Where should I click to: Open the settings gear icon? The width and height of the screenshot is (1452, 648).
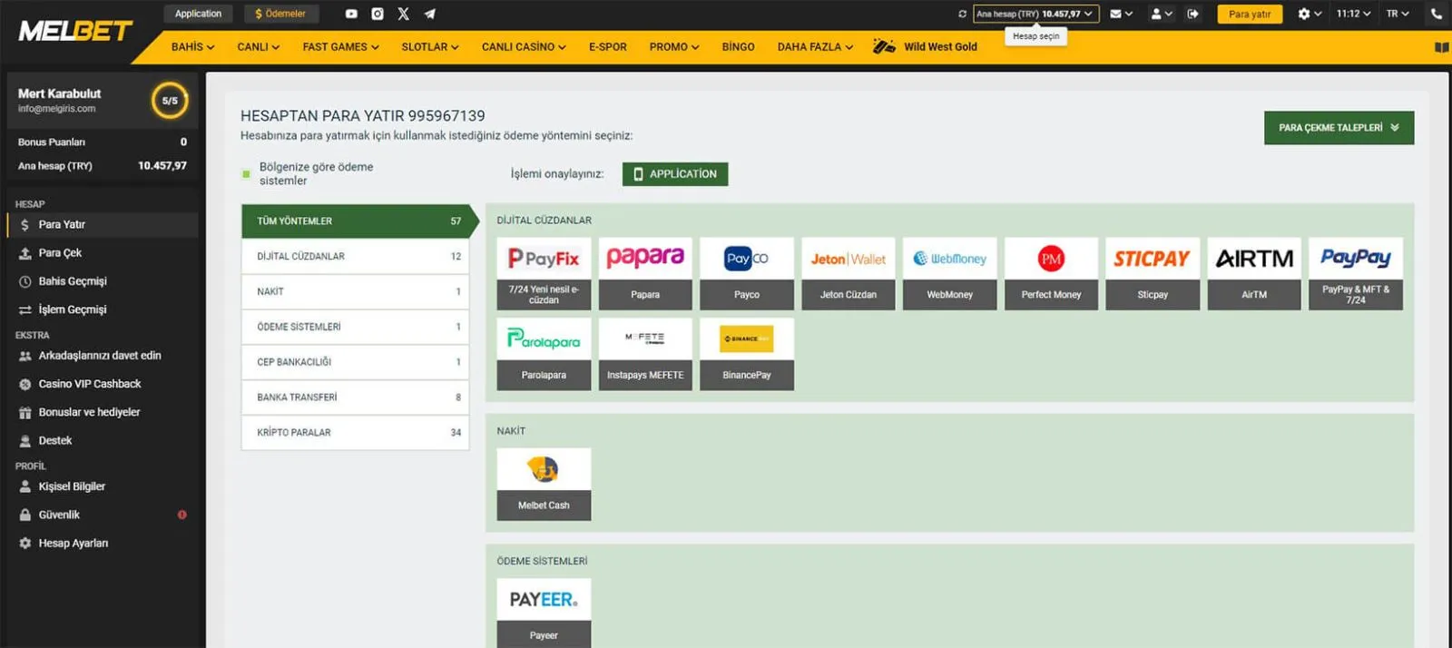coord(1310,14)
